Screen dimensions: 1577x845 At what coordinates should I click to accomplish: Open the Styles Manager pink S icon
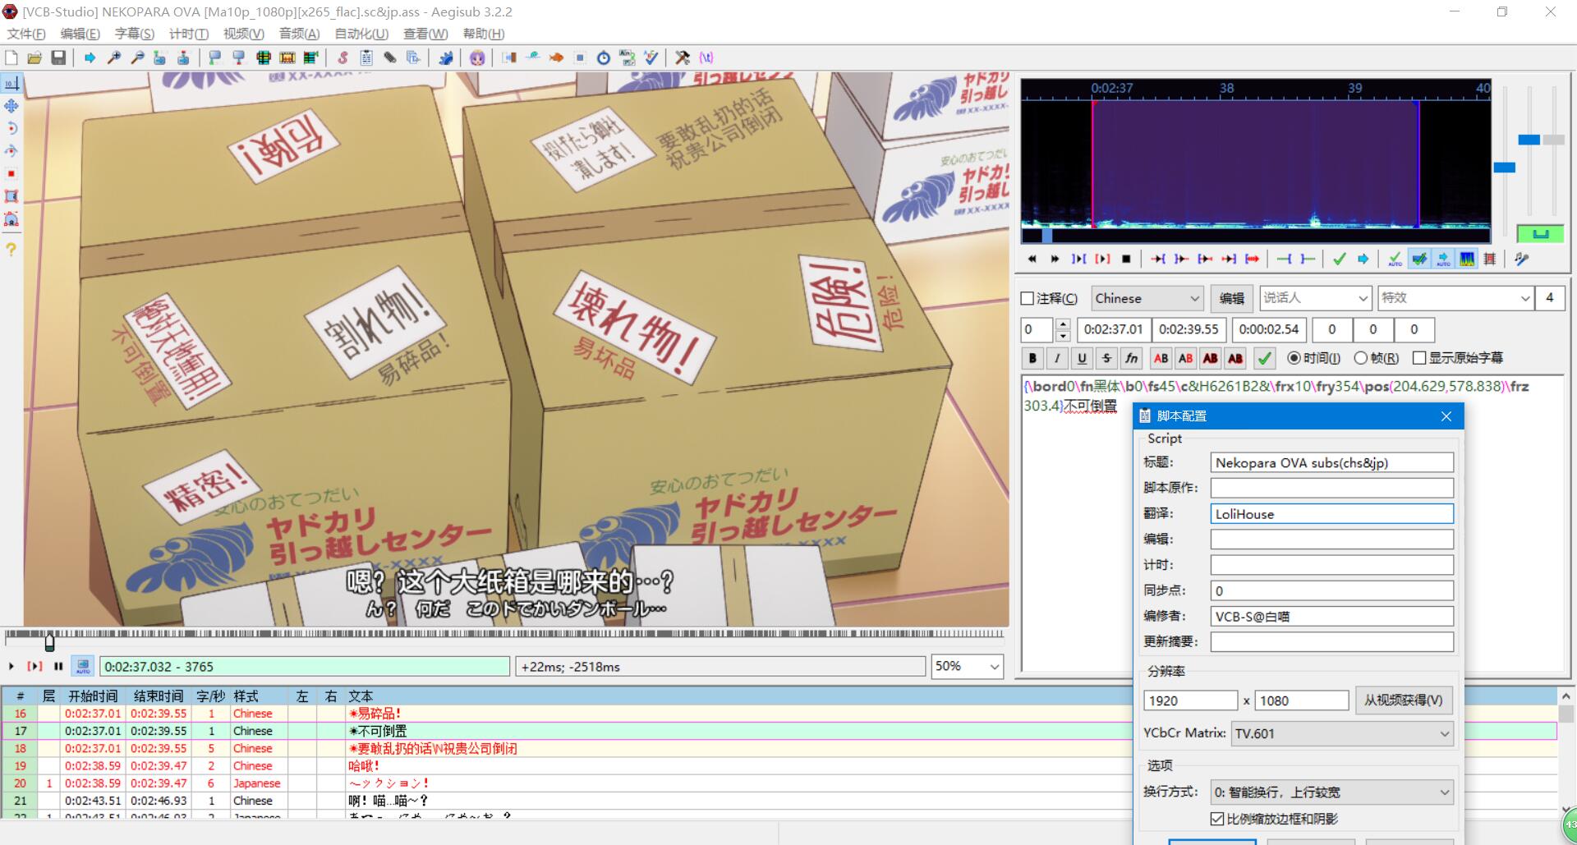[x=343, y=57]
